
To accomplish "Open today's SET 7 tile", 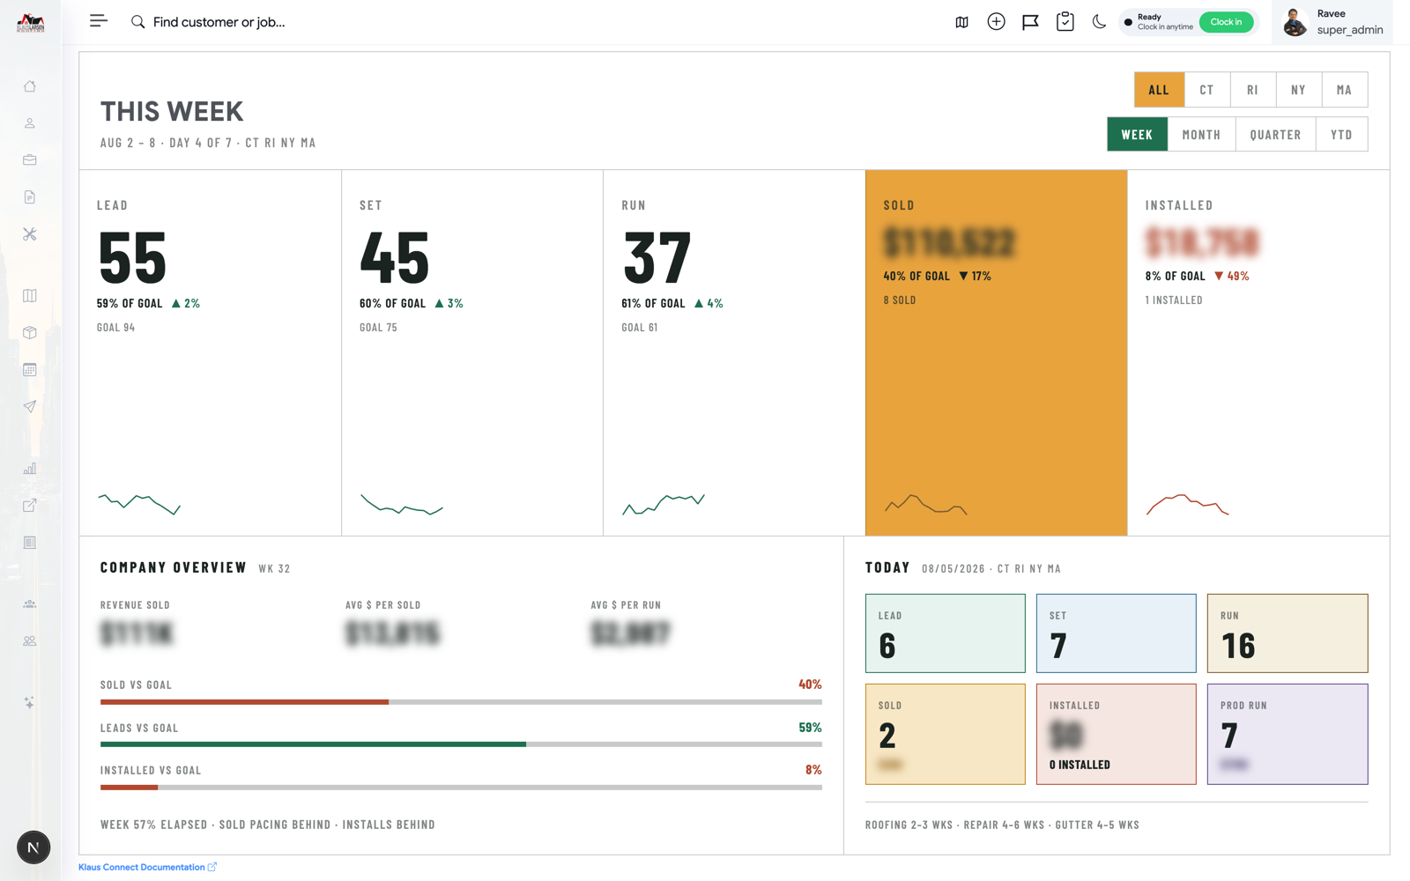I will [x=1117, y=633].
